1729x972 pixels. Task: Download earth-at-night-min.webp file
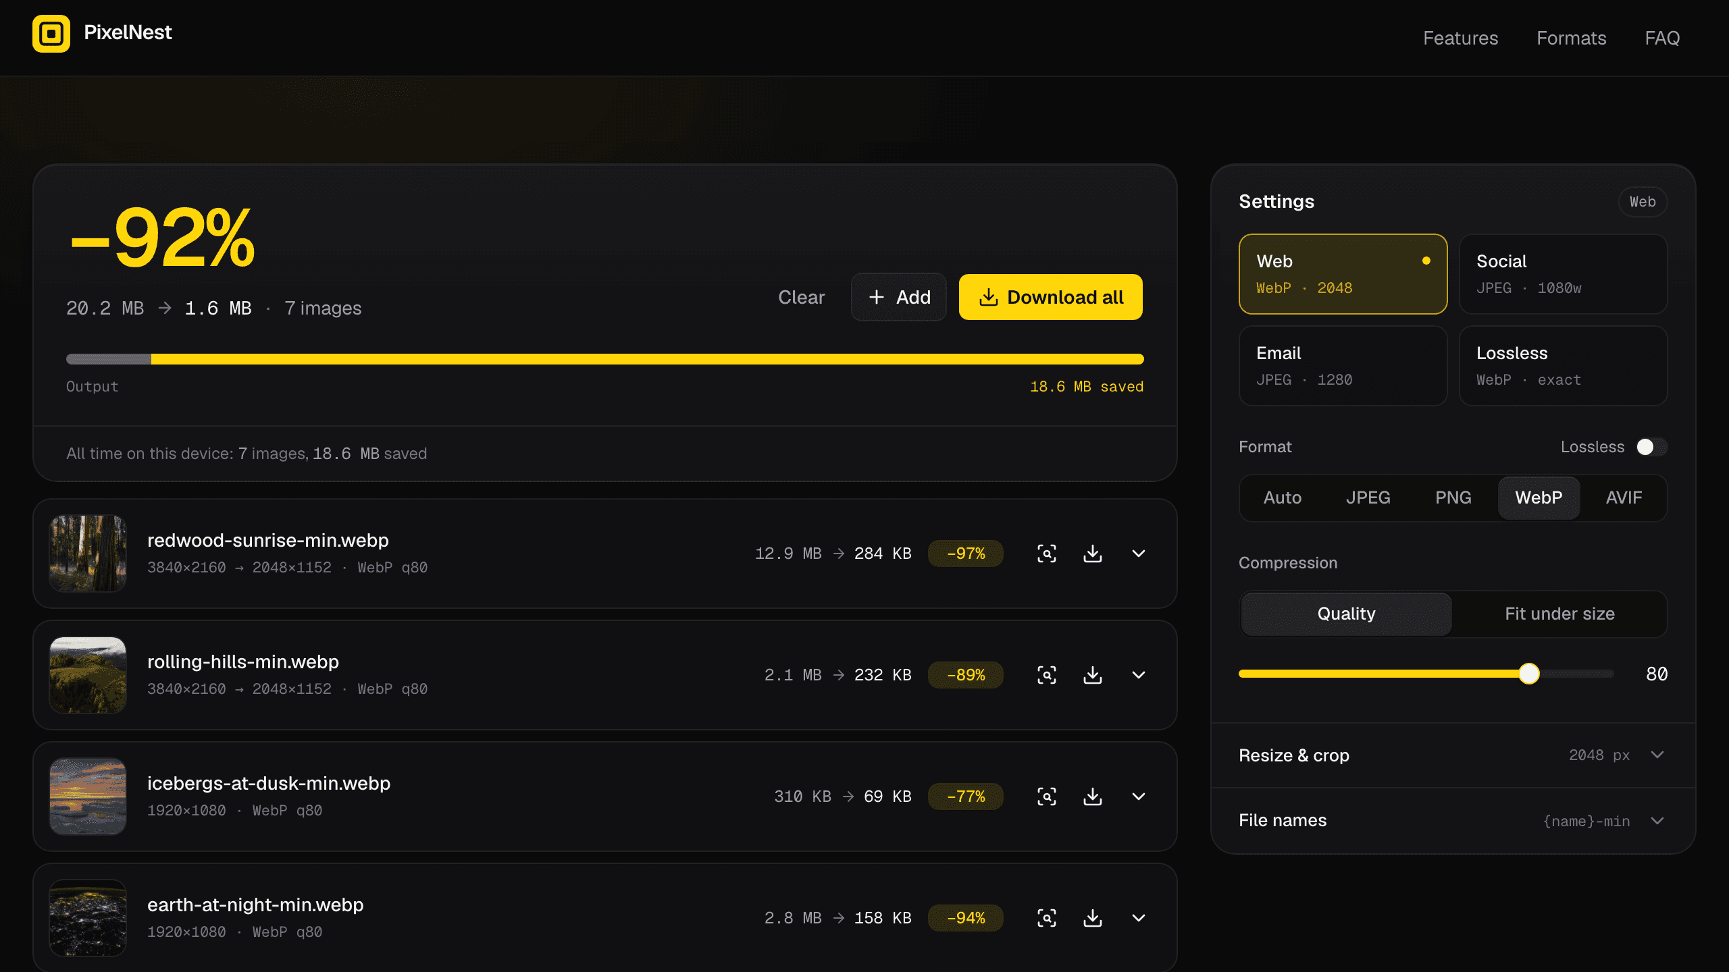pyautogui.click(x=1093, y=918)
